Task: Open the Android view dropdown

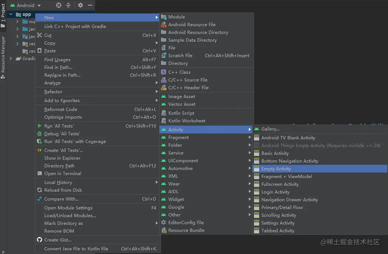Action: point(25,5)
